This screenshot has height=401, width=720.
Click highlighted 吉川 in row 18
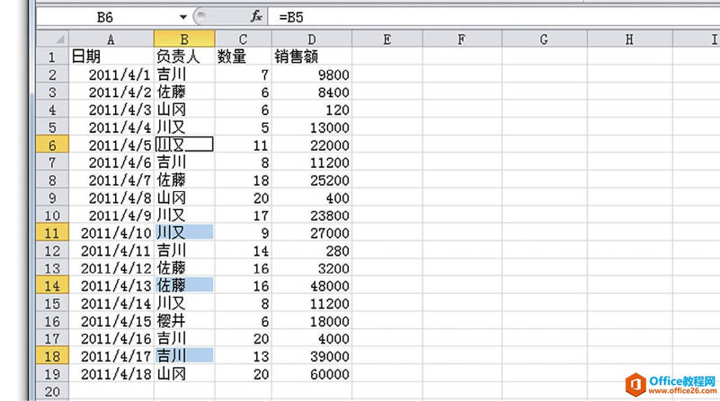click(184, 356)
